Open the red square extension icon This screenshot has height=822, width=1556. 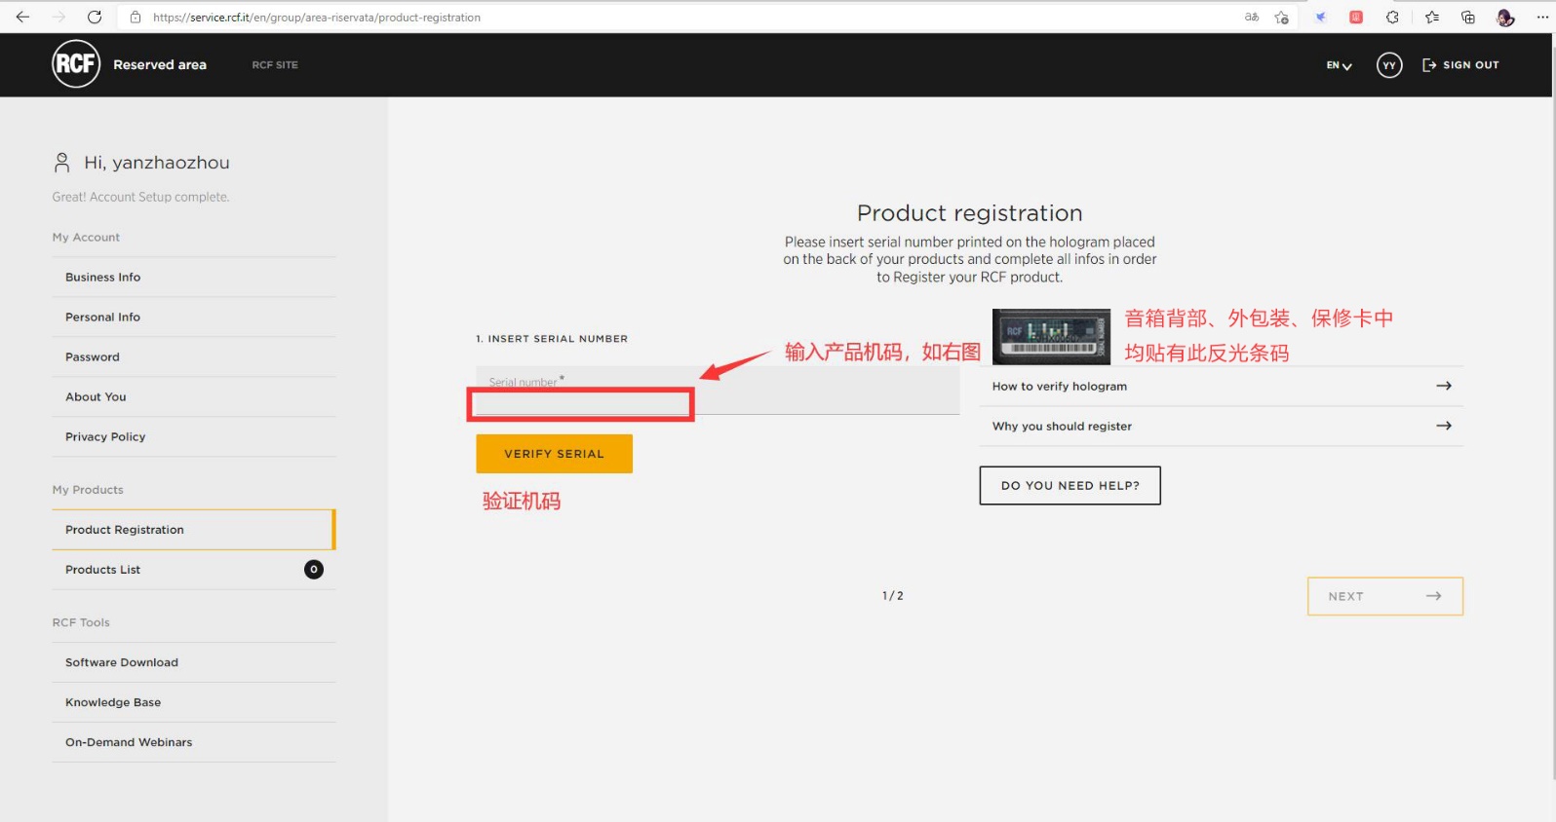[x=1355, y=17]
